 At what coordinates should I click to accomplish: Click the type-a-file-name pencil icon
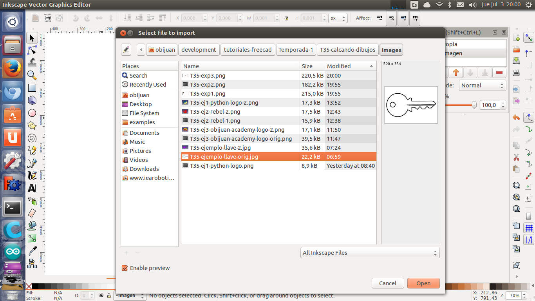[x=126, y=50]
